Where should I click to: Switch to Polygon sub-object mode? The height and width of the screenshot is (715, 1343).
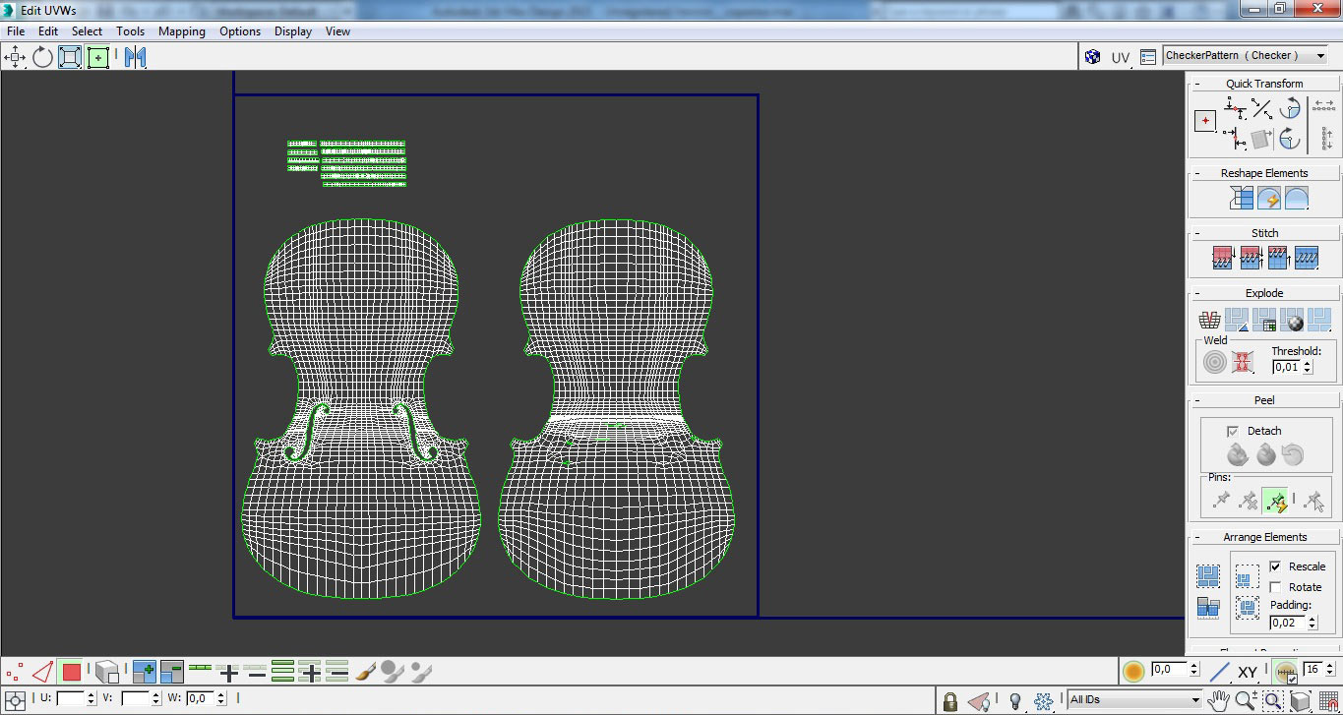point(71,673)
